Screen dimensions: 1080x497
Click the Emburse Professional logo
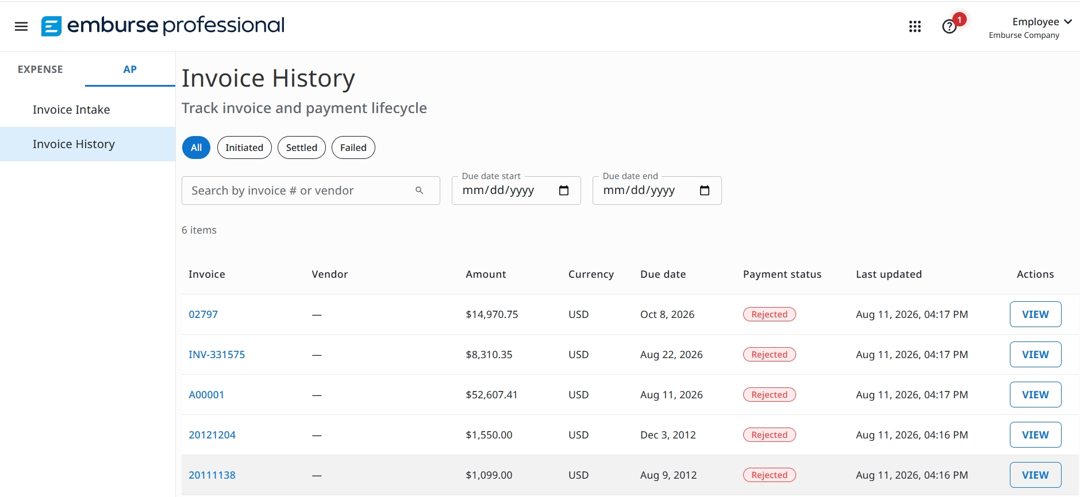(x=163, y=26)
